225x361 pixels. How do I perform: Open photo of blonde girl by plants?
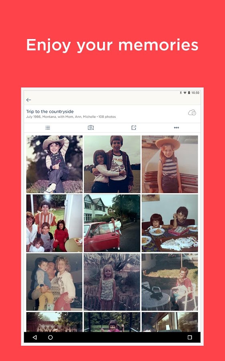pyautogui.click(x=112, y=282)
